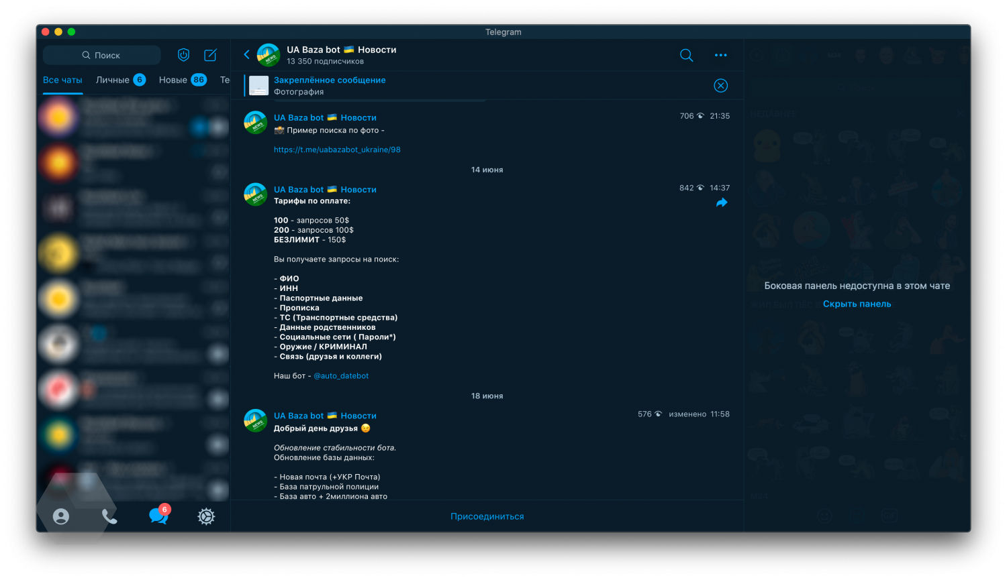Switch to the Все чаты tab
This screenshot has width=1007, height=580.
click(x=62, y=80)
